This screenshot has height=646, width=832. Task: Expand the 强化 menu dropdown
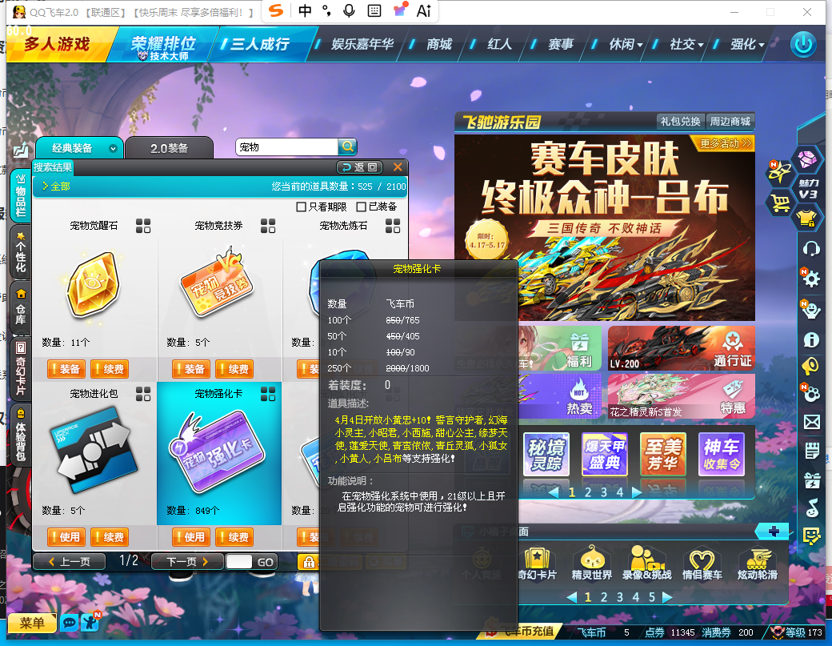pyautogui.click(x=762, y=46)
